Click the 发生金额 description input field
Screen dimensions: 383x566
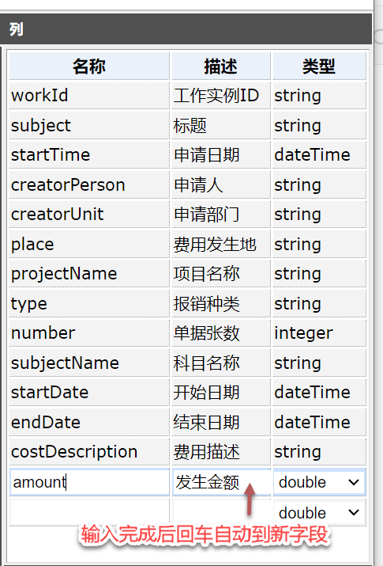pos(221,482)
